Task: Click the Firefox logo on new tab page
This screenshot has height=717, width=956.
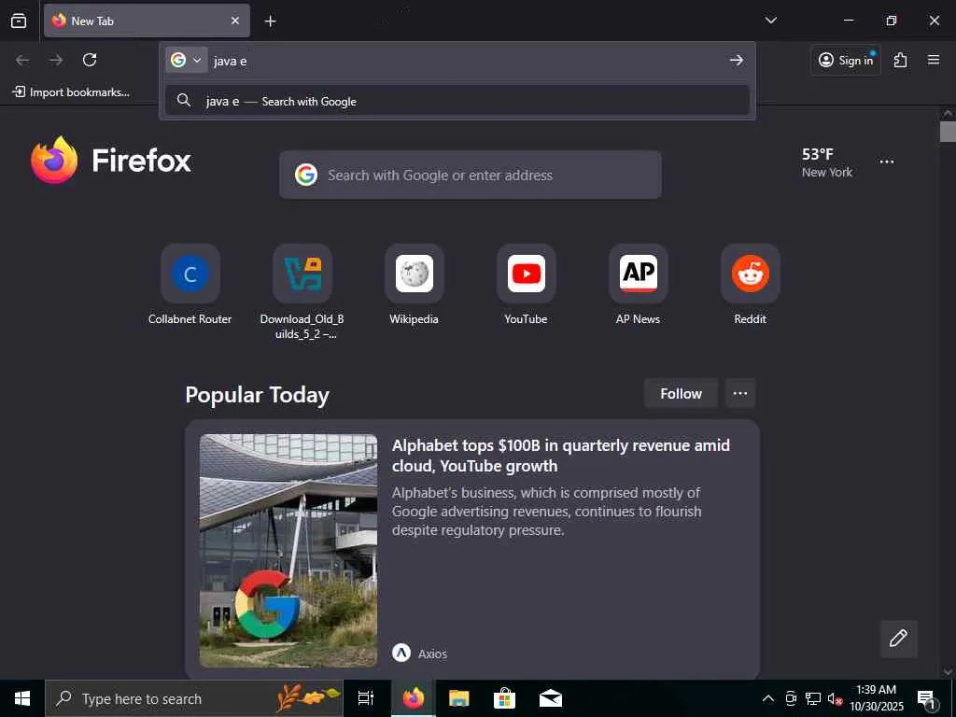Action: point(111,160)
